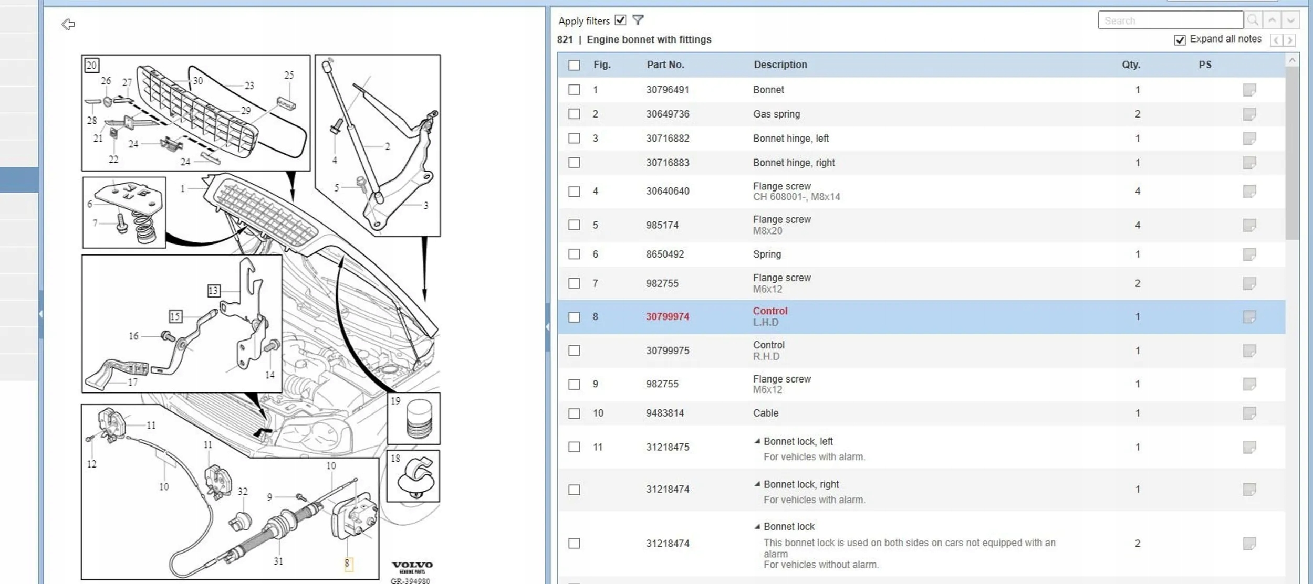This screenshot has width=1313, height=584.
Task: Click the search magnifier icon
Action: [x=1253, y=20]
